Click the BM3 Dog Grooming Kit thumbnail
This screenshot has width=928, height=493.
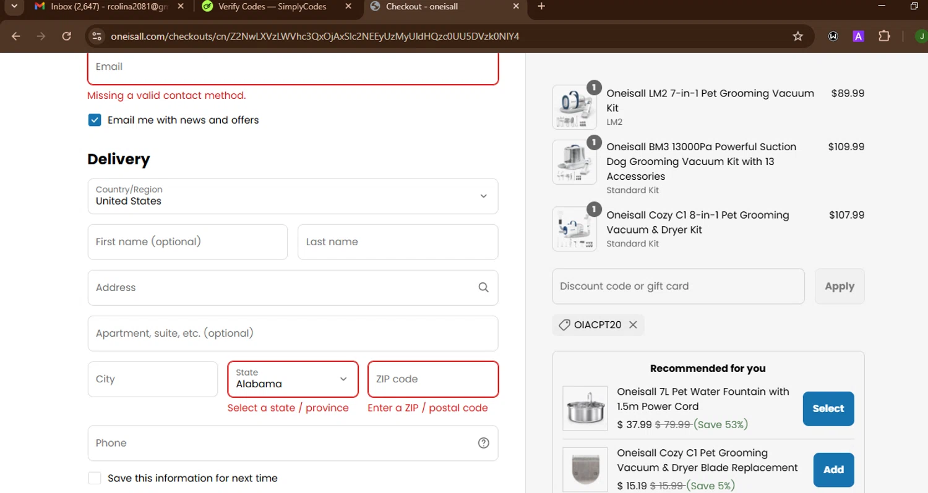575,162
